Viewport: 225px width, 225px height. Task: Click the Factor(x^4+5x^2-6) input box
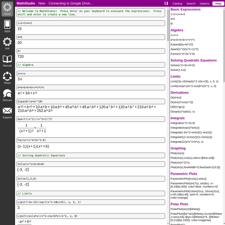tap(91, 140)
